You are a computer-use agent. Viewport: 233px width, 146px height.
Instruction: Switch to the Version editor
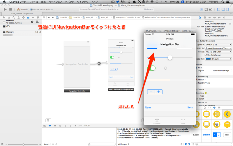[x=211, y=9]
